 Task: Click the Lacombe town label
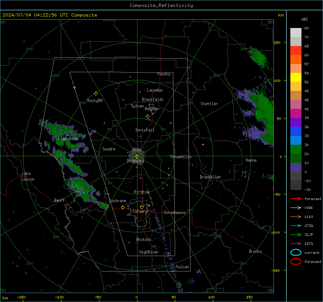[x=155, y=90]
